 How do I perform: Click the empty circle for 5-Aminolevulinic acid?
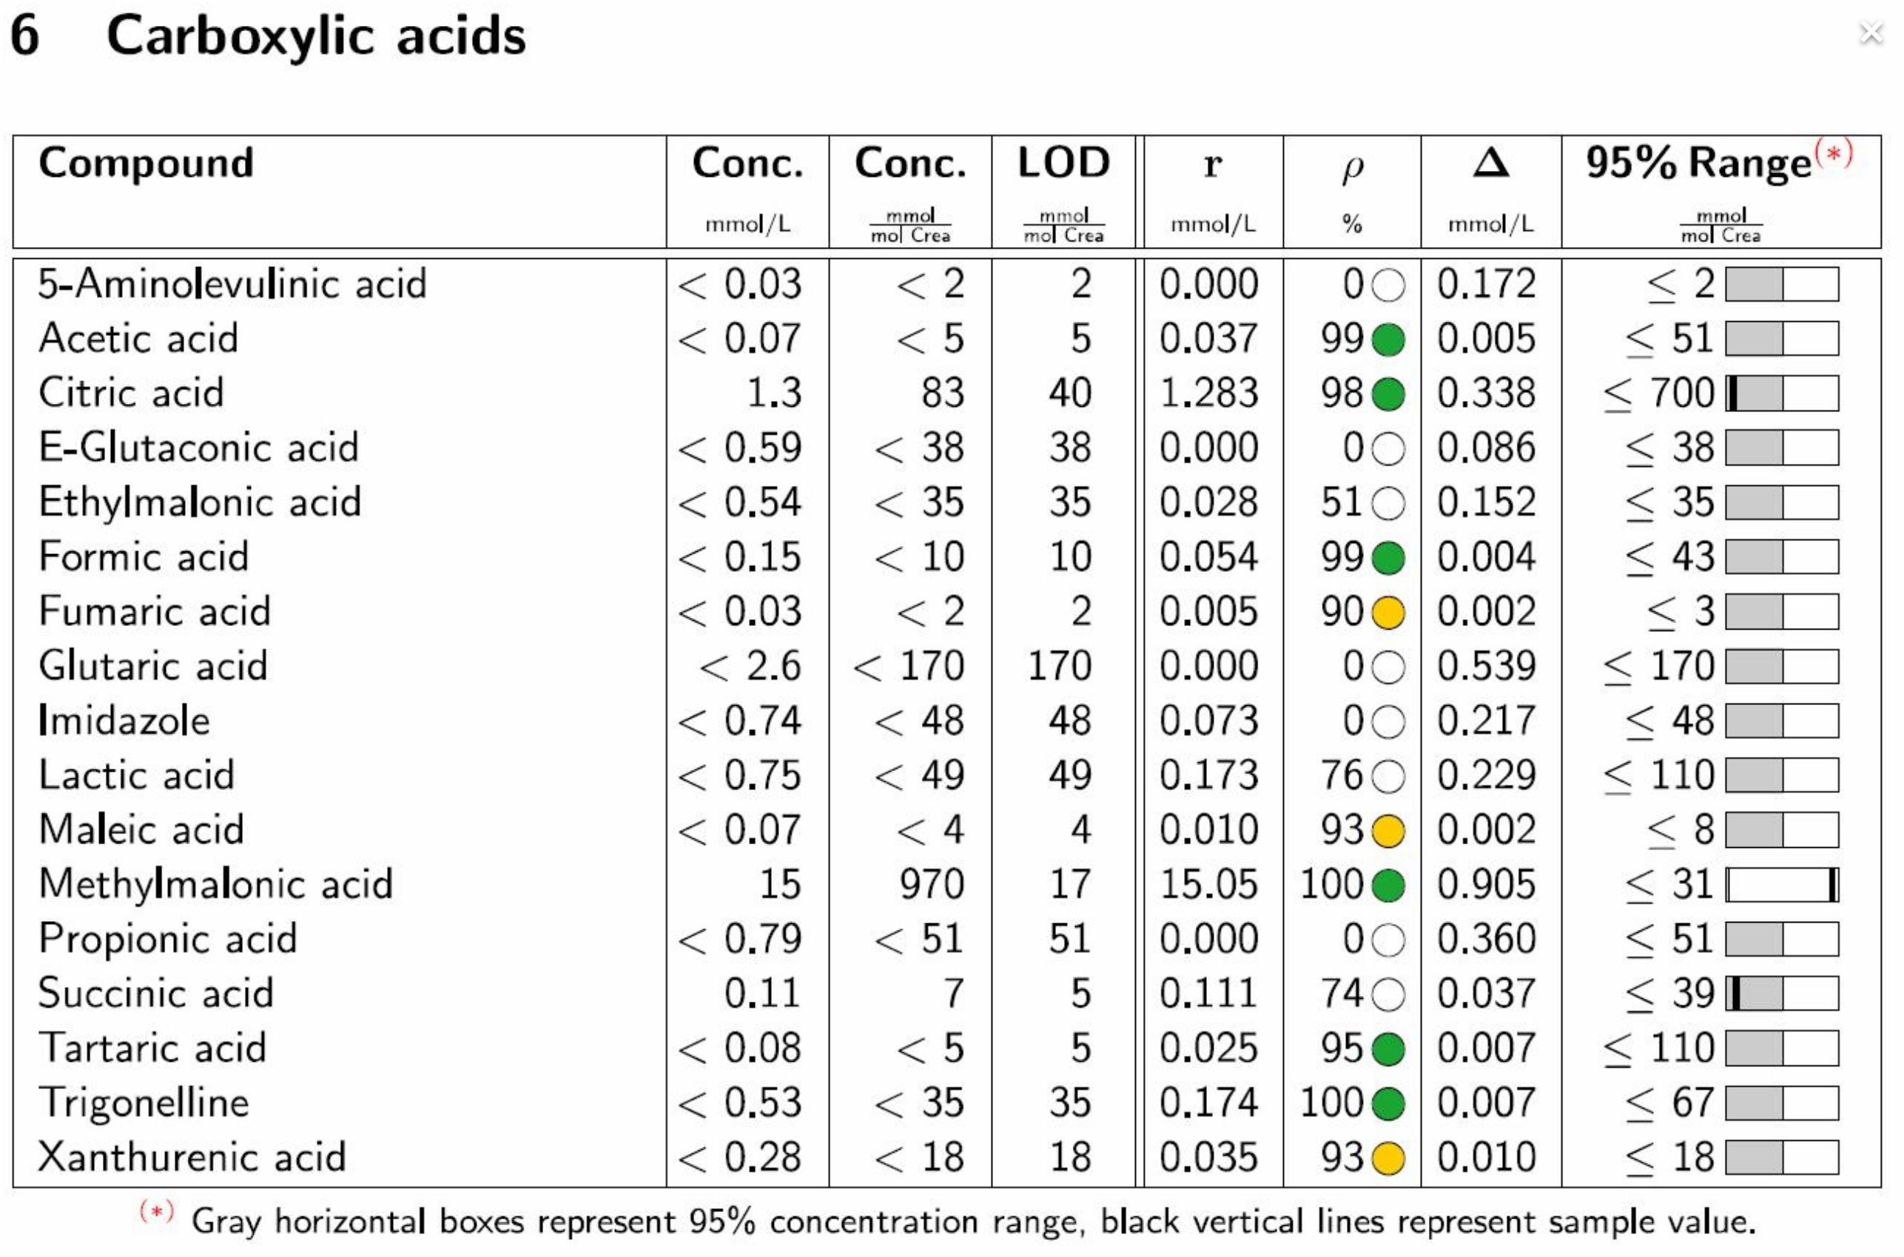[1388, 285]
